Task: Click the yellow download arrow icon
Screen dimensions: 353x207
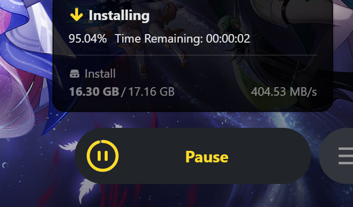Action: click(x=76, y=15)
